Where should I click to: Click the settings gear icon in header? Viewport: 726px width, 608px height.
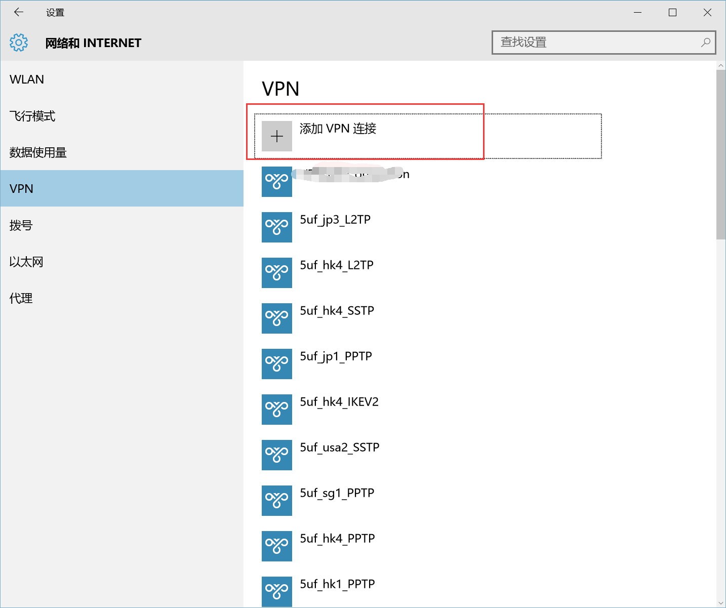tap(19, 43)
